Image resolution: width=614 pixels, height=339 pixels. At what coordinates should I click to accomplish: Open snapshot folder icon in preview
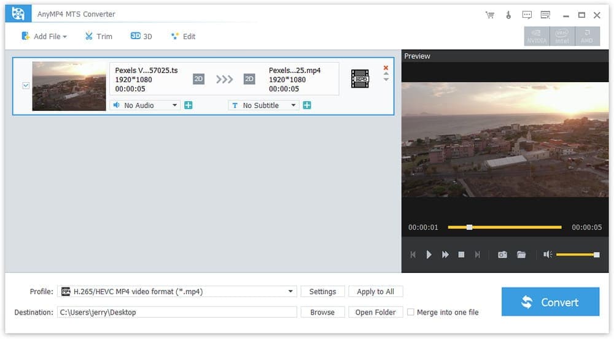click(521, 254)
